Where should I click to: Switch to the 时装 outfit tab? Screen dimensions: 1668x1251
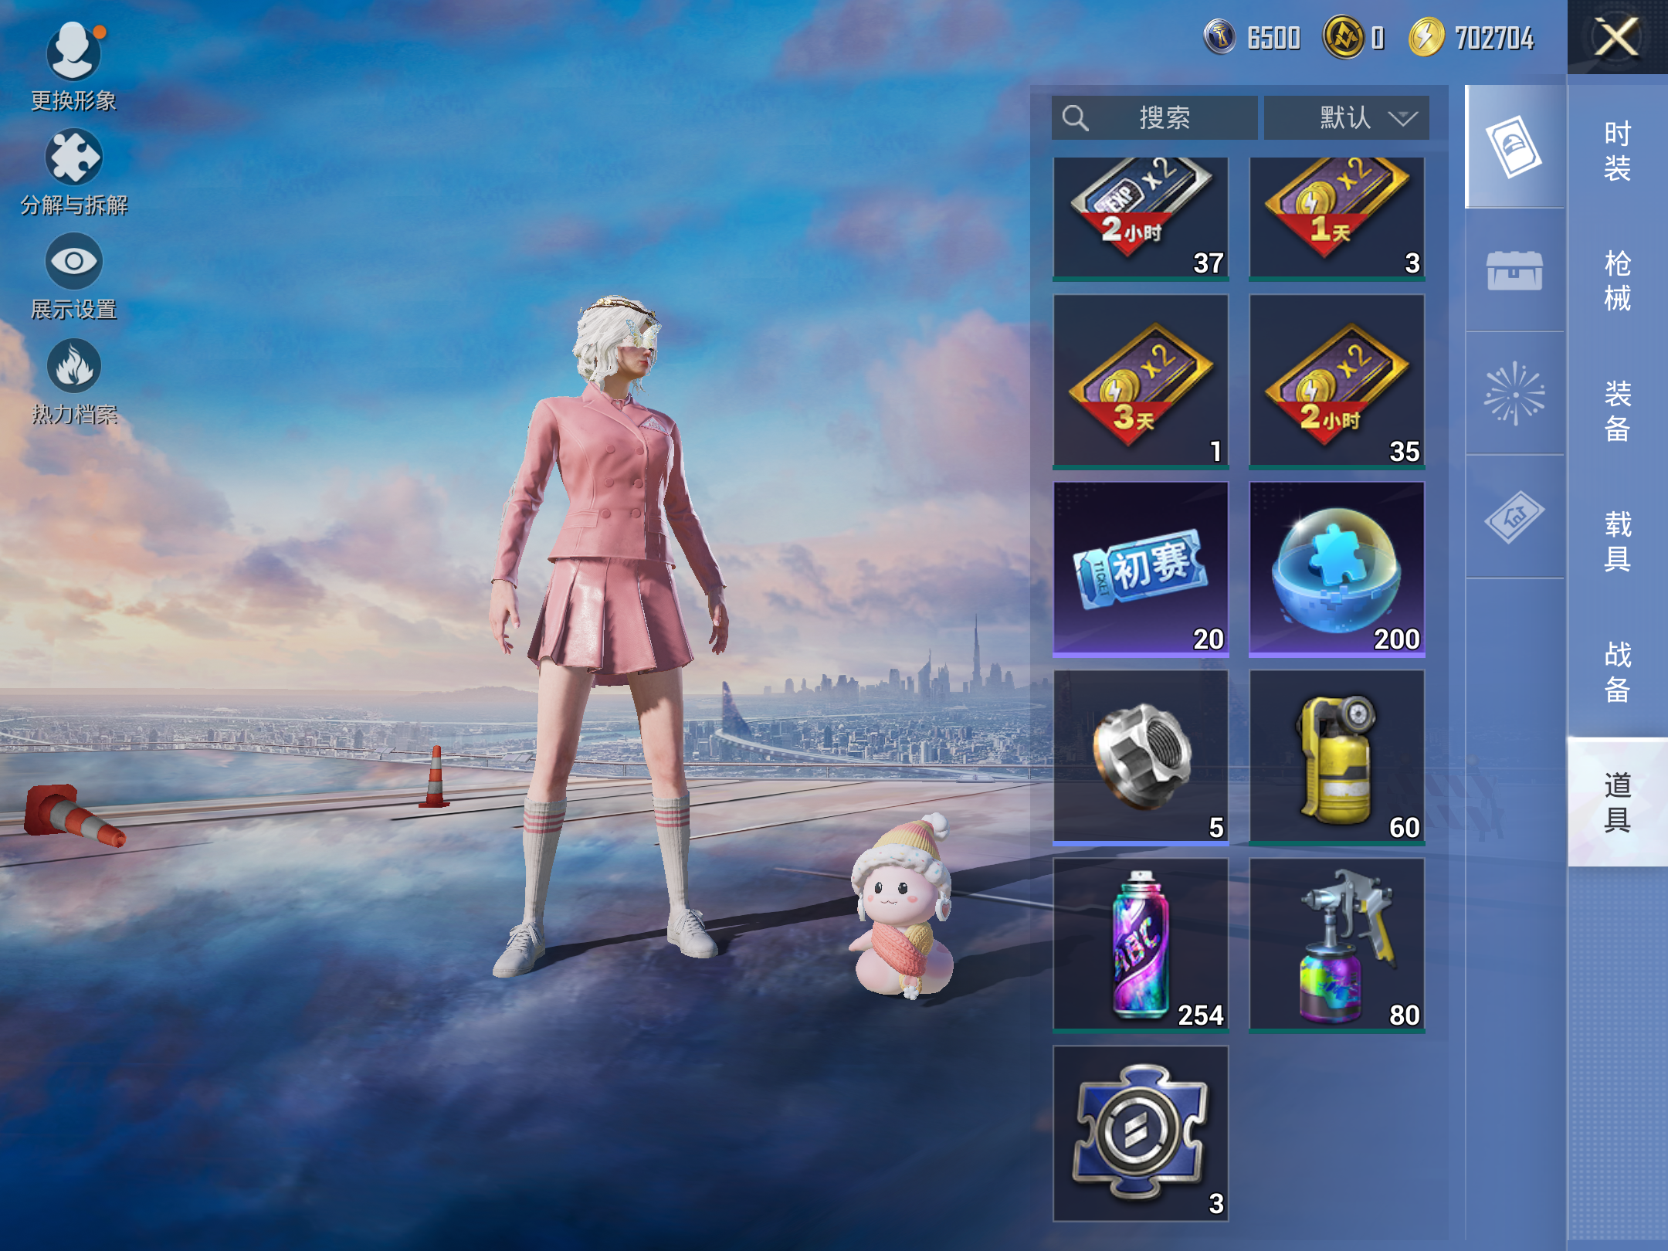[x=1617, y=151]
